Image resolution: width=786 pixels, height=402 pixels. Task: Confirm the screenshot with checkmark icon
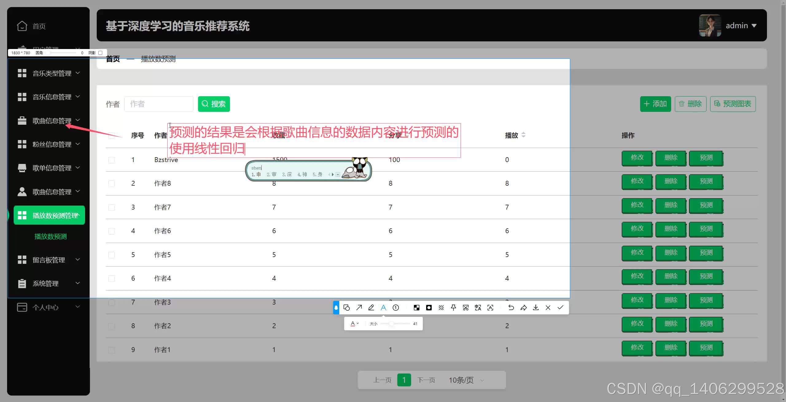[x=560, y=308]
